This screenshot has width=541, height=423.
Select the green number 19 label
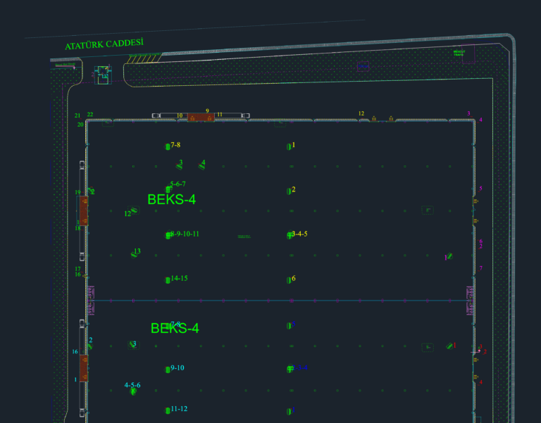[77, 192]
